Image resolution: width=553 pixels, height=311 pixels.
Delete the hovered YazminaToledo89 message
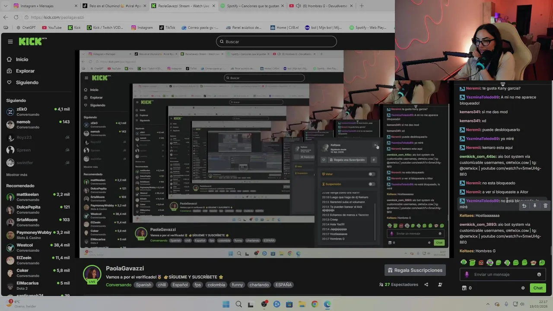coord(545,206)
